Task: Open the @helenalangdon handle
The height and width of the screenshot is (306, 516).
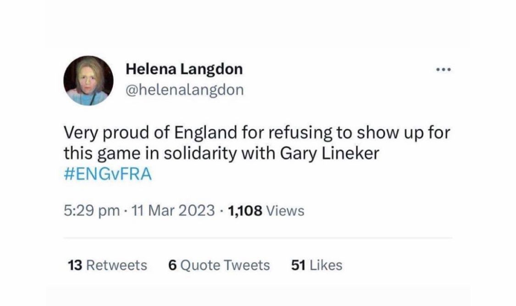Action: [x=185, y=90]
